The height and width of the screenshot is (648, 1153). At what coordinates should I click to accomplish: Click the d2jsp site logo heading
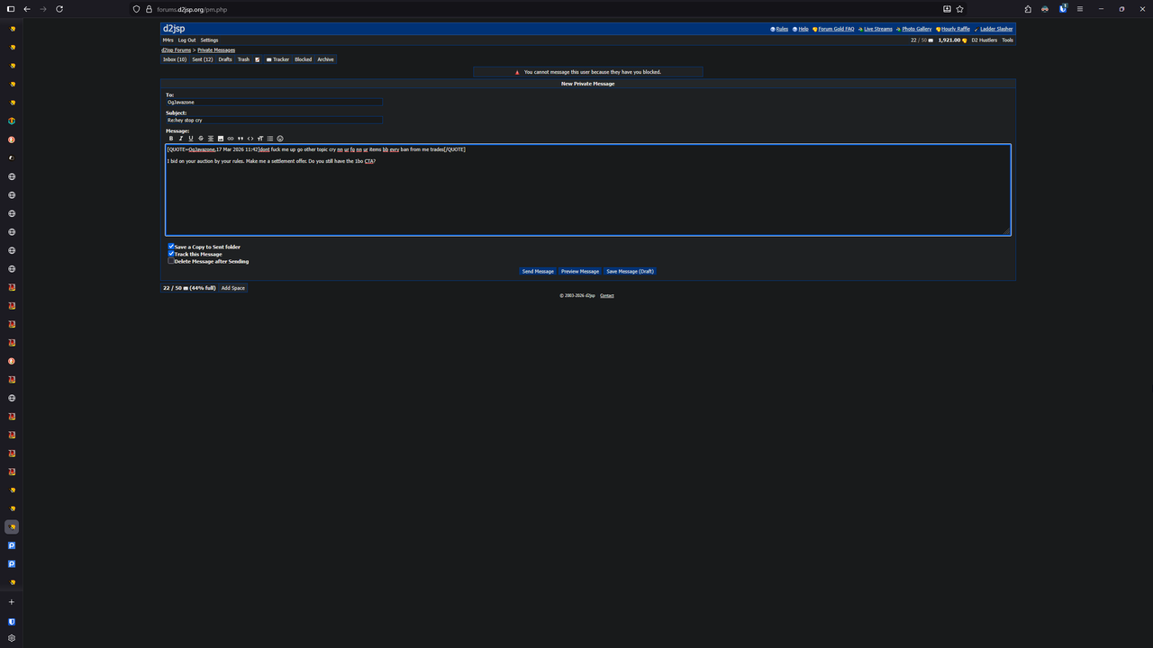[x=174, y=29]
